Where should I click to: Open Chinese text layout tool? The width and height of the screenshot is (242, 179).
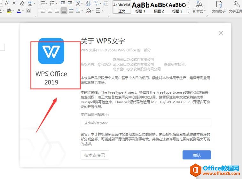coord(78,3)
